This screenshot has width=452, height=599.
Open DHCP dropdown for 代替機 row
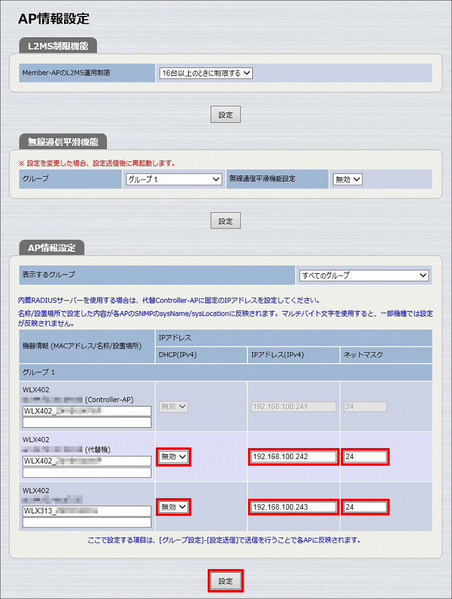173,457
